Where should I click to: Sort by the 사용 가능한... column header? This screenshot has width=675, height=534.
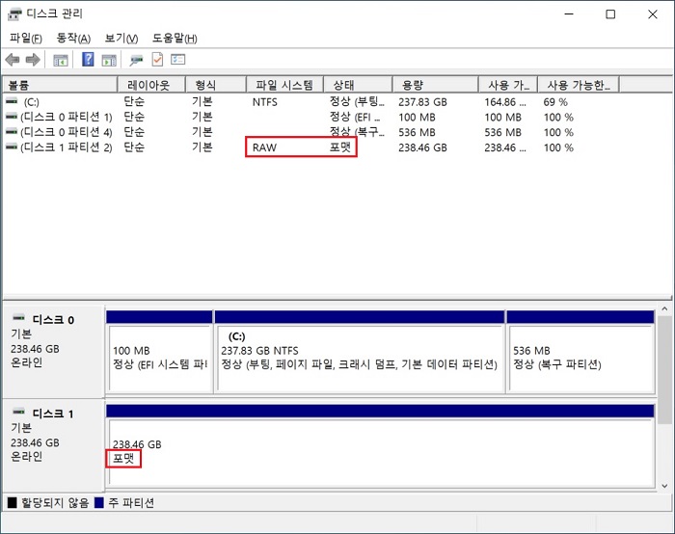click(579, 85)
